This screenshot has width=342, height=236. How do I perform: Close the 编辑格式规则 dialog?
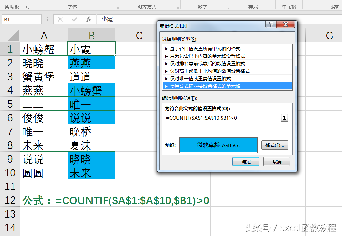(x=285, y=24)
